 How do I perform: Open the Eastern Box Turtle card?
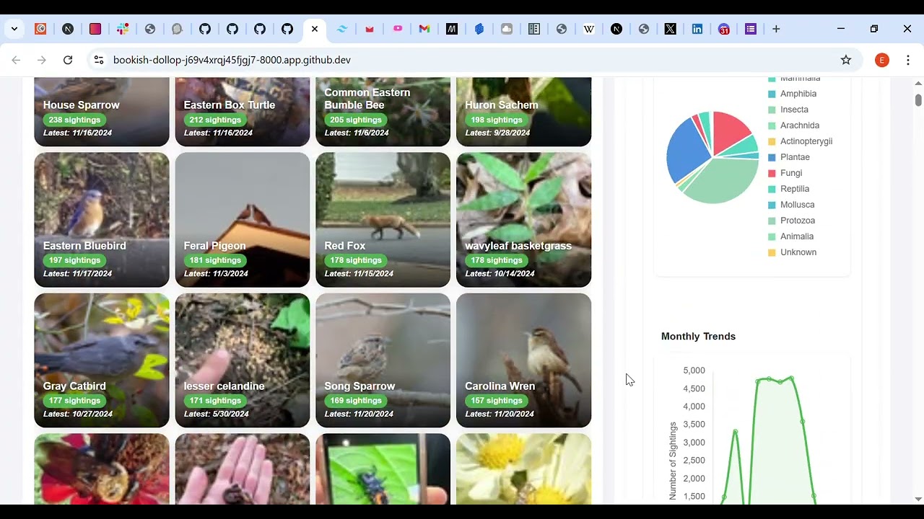tap(243, 112)
